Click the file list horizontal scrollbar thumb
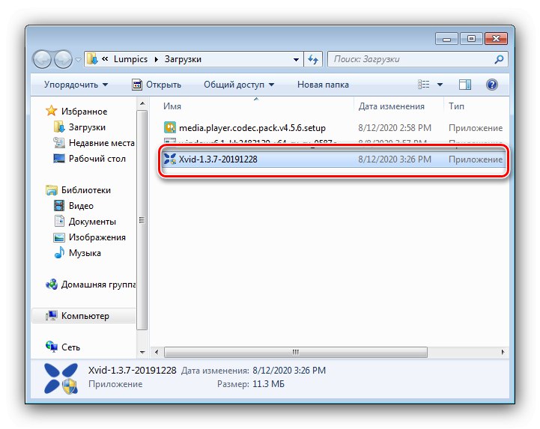Screen dimensions: 540x429 (296, 352)
